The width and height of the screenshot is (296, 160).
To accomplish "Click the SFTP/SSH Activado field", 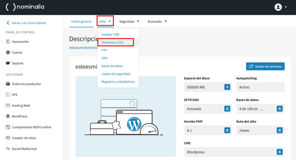I will (x=208, y=109).
